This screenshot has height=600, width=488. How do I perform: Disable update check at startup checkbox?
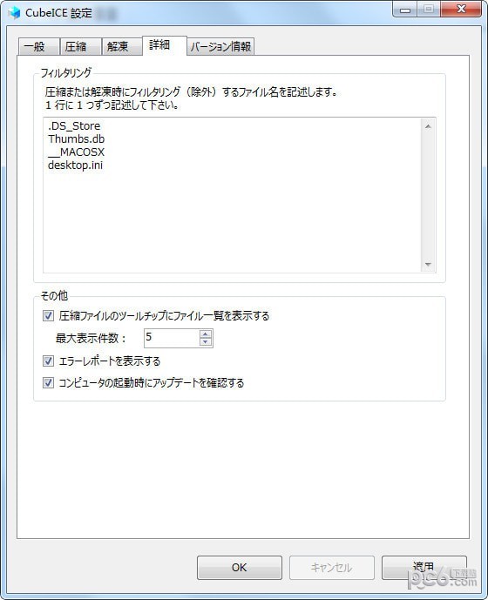(48, 382)
